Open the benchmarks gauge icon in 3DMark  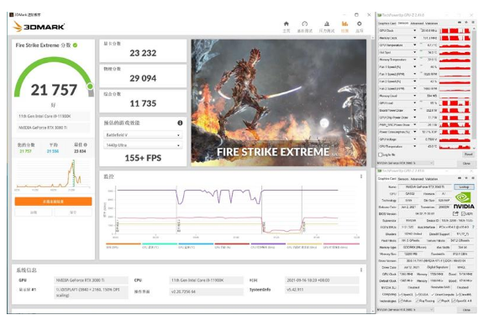coord(304,24)
